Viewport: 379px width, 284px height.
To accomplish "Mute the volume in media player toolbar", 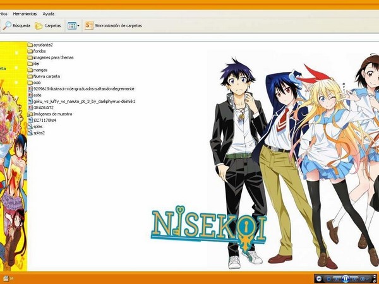I will coord(362,279).
